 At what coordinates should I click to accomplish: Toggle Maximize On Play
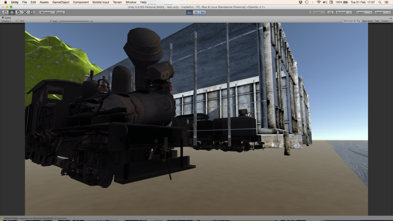tap(352, 21)
